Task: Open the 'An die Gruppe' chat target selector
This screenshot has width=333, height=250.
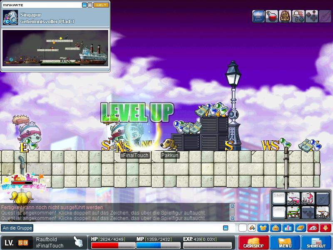Action: (17, 228)
